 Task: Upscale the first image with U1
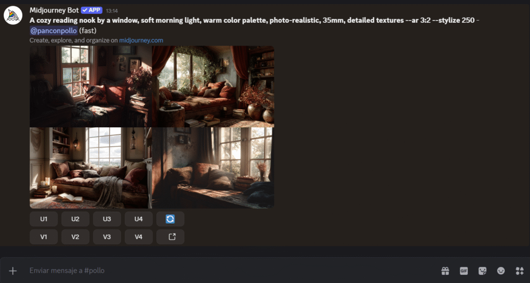tap(43, 219)
